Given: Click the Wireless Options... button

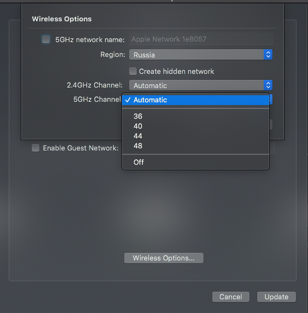Looking at the screenshot, I should (164, 258).
